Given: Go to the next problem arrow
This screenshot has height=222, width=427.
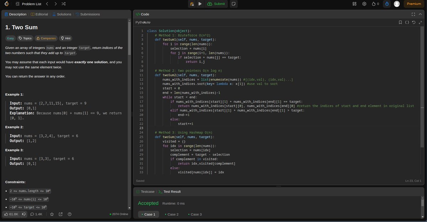Looking at the screenshot, I should (x=55, y=4).
